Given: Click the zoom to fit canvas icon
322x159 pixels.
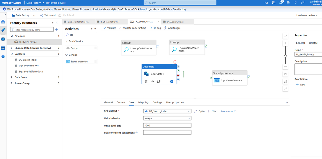Looking at the screenshot, I should tap(285, 74).
